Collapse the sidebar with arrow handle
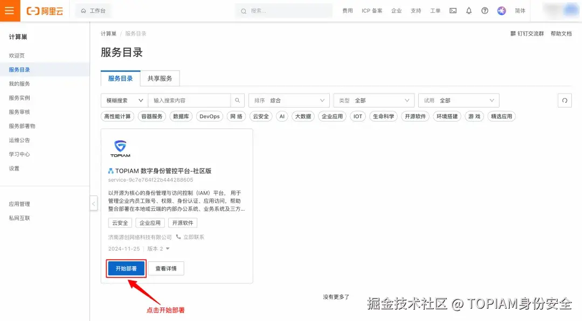This screenshot has height=321, width=582. pyautogui.click(x=94, y=204)
